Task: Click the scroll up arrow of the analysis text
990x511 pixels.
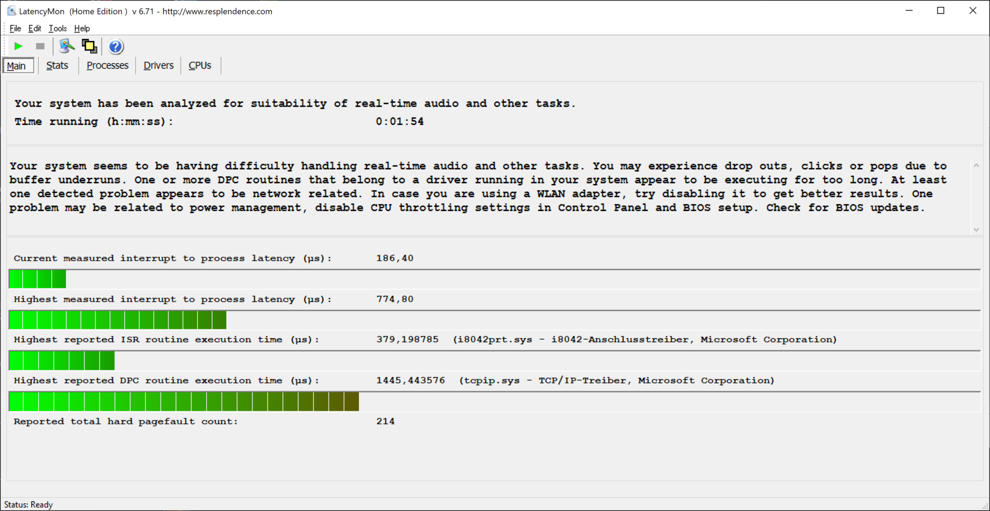Action: (x=976, y=166)
